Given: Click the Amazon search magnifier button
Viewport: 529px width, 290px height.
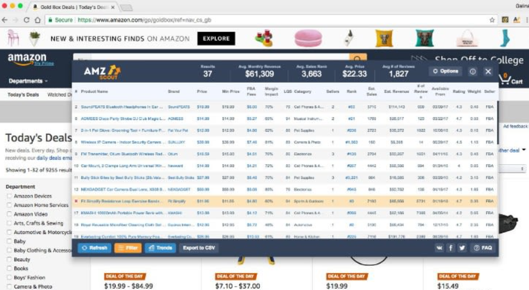Looking at the screenshot, I should click(x=357, y=58).
